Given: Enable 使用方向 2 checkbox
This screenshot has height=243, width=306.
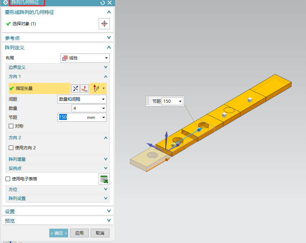Looking at the screenshot, I should click(11, 148).
